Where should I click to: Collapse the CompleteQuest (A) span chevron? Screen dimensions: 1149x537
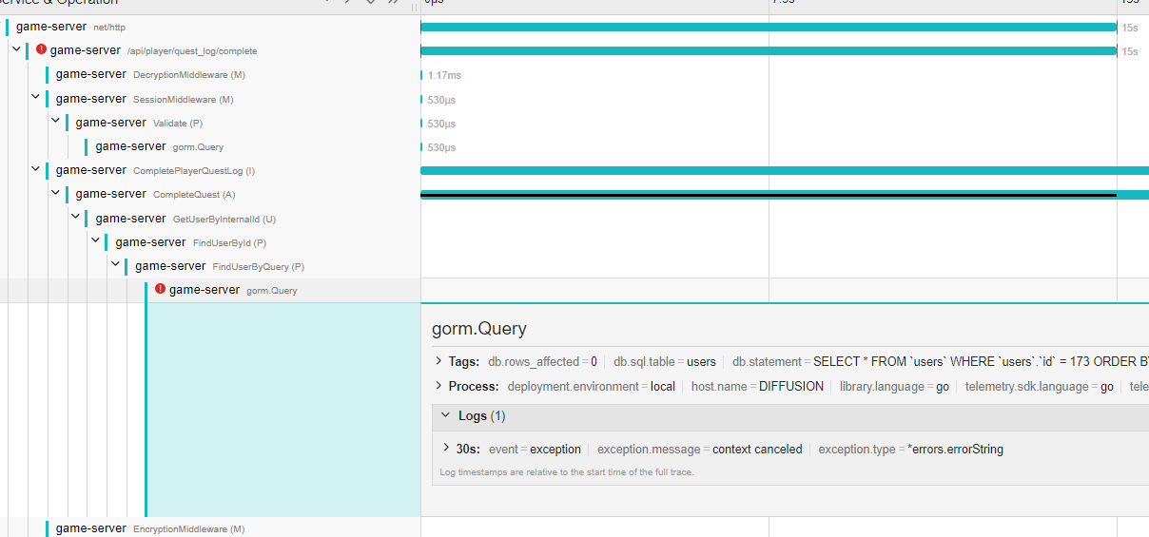coord(56,193)
